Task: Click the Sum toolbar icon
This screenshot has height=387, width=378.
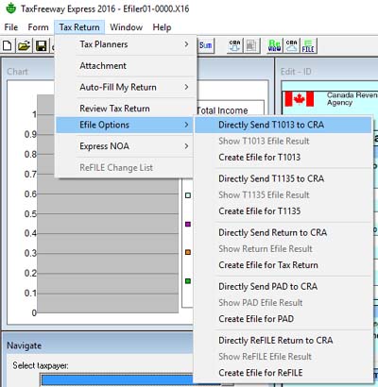Action: [206, 45]
